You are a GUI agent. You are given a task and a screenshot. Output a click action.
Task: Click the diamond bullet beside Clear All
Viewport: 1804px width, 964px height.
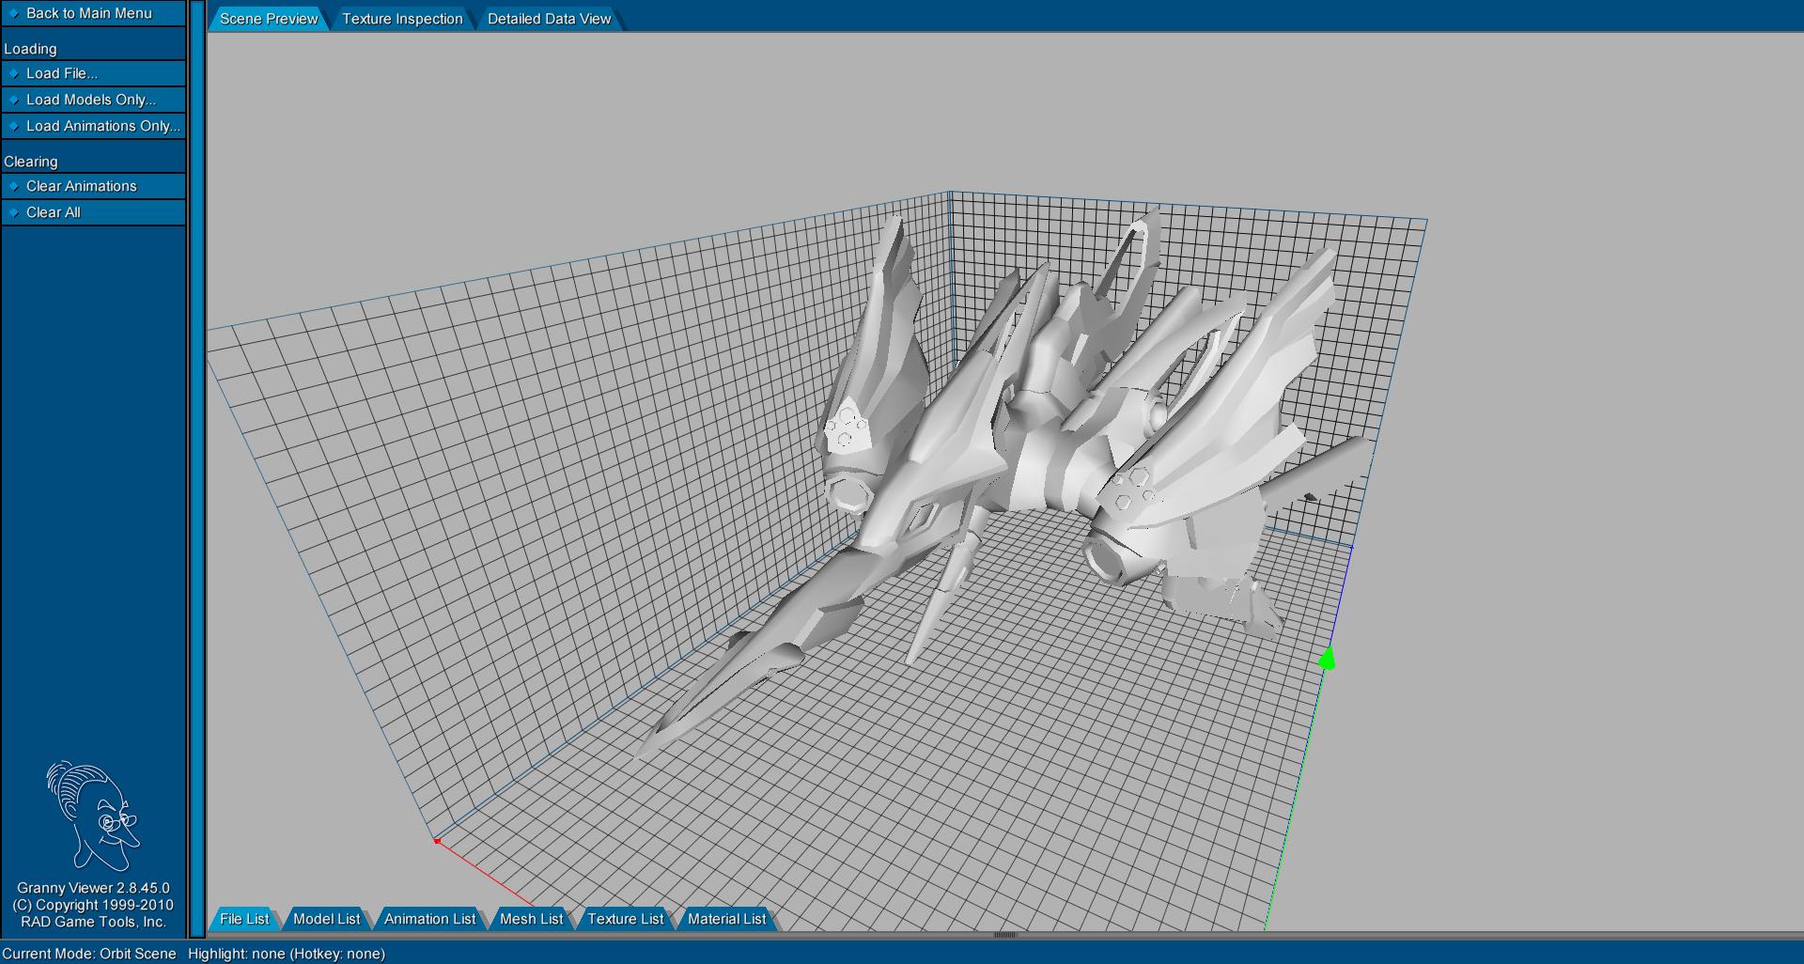pyautogui.click(x=14, y=212)
